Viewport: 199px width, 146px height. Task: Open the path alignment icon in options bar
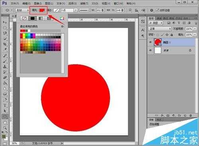(137, 10)
